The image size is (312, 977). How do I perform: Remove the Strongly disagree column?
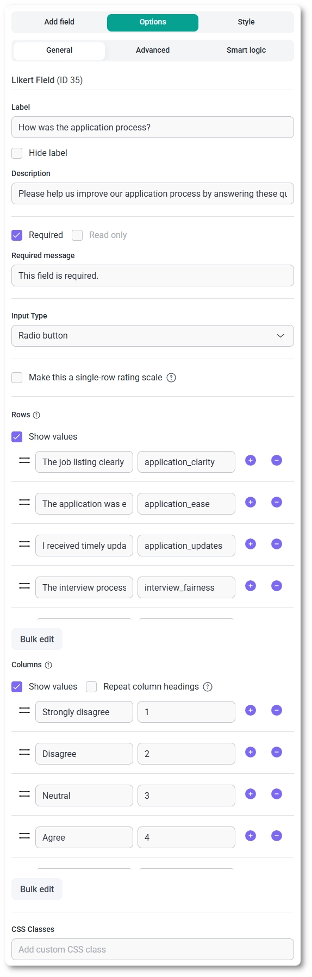[277, 710]
